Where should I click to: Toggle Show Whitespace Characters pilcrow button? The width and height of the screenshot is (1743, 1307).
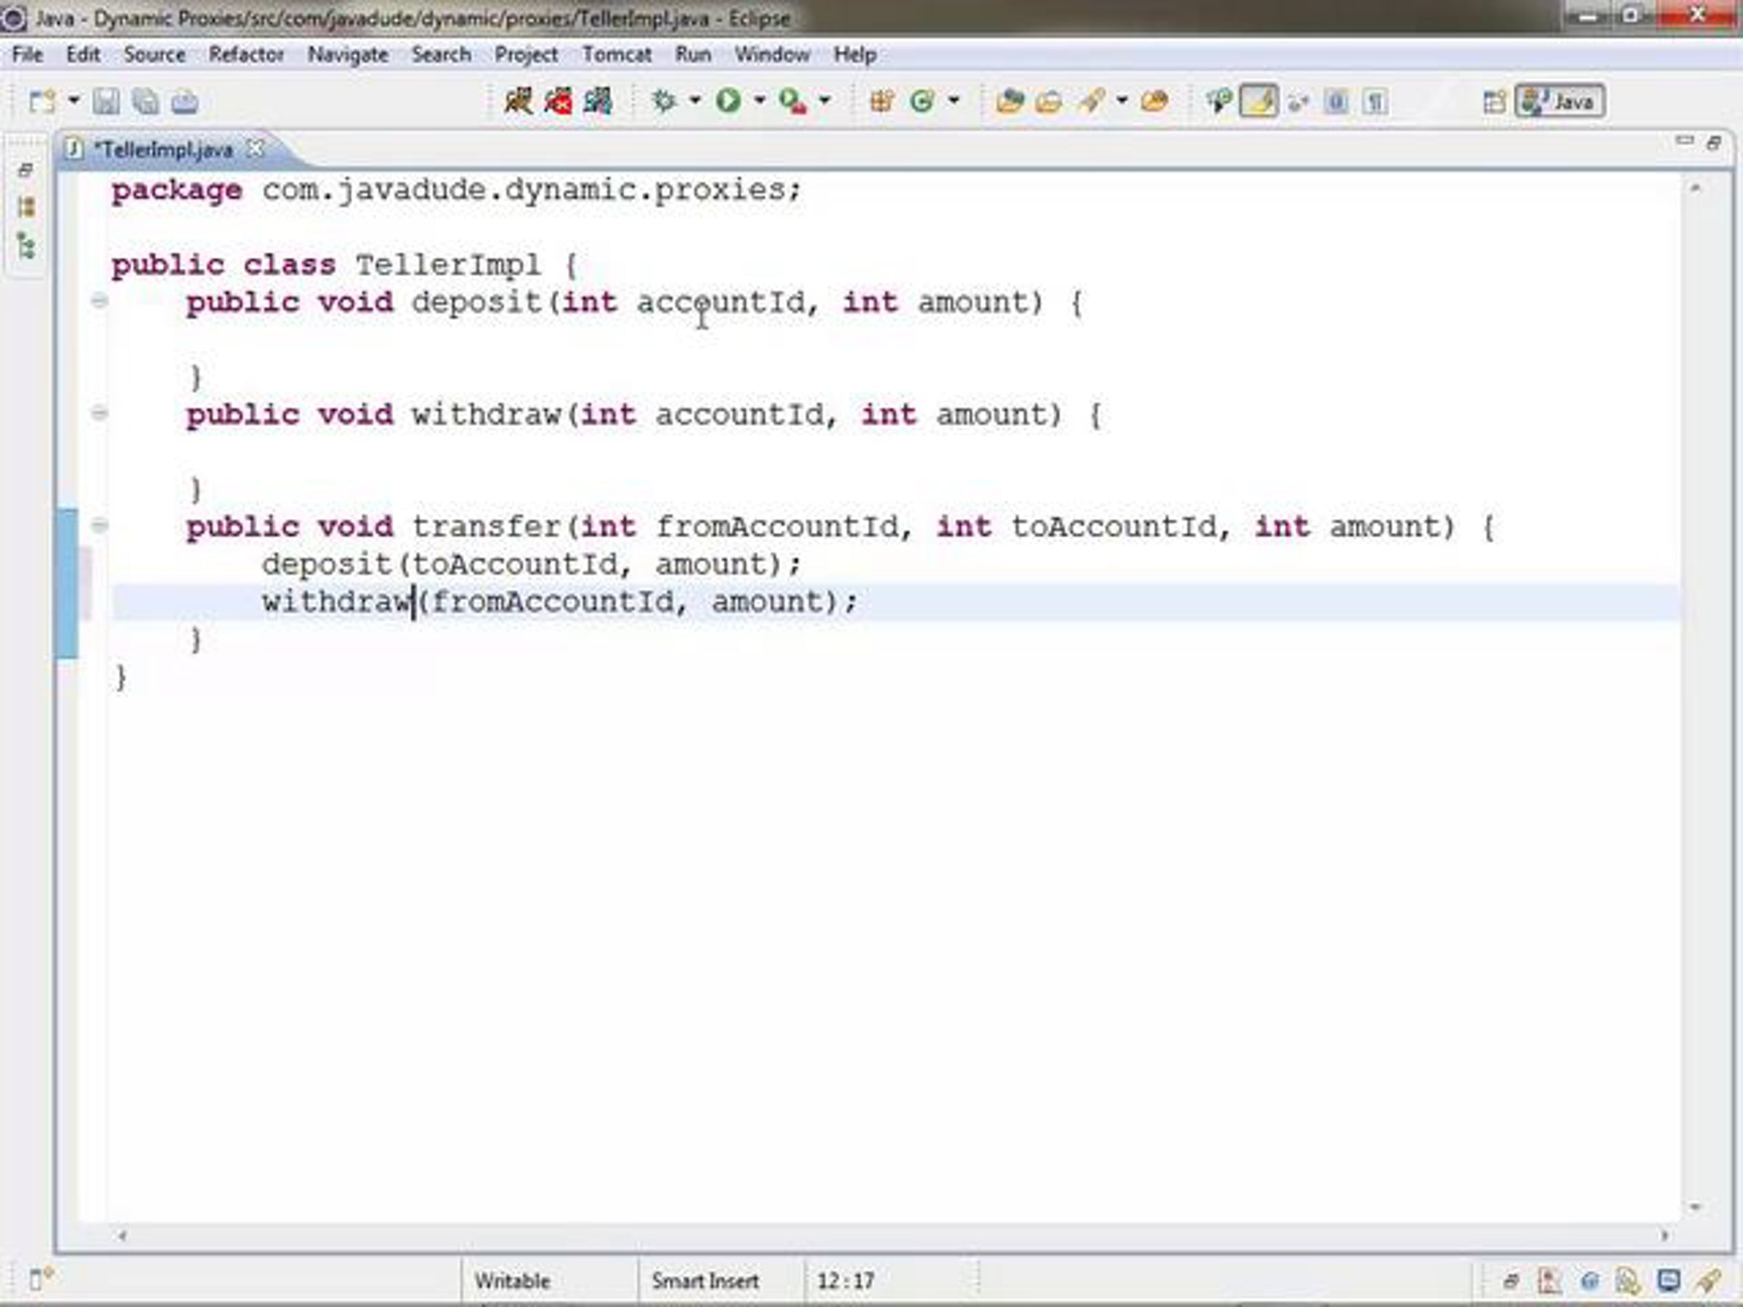tap(1375, 102)
